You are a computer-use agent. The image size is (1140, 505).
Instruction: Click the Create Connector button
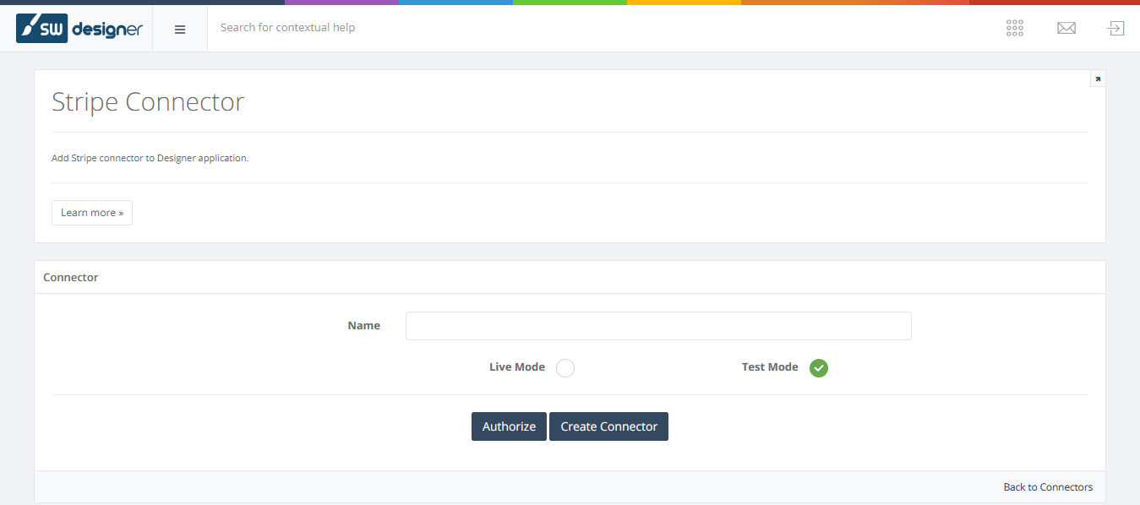(x=608, y=426)
